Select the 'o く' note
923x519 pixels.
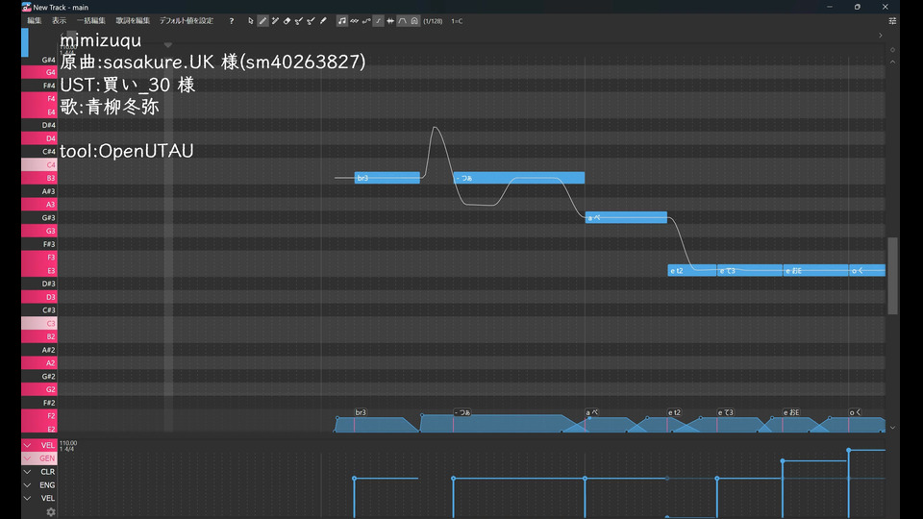tap(866, 271)
